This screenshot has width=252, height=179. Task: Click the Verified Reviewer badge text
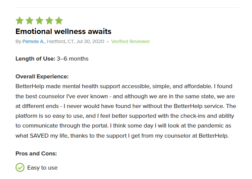pyautogui.click(x=130, y=42)
